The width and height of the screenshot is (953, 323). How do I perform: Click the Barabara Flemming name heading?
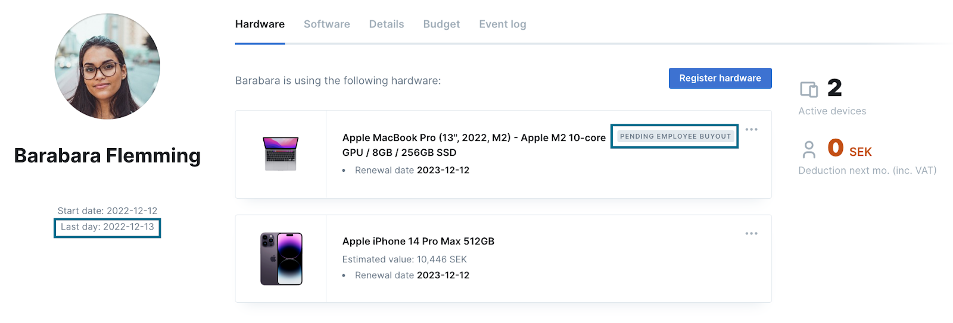(x=107, y=156)
